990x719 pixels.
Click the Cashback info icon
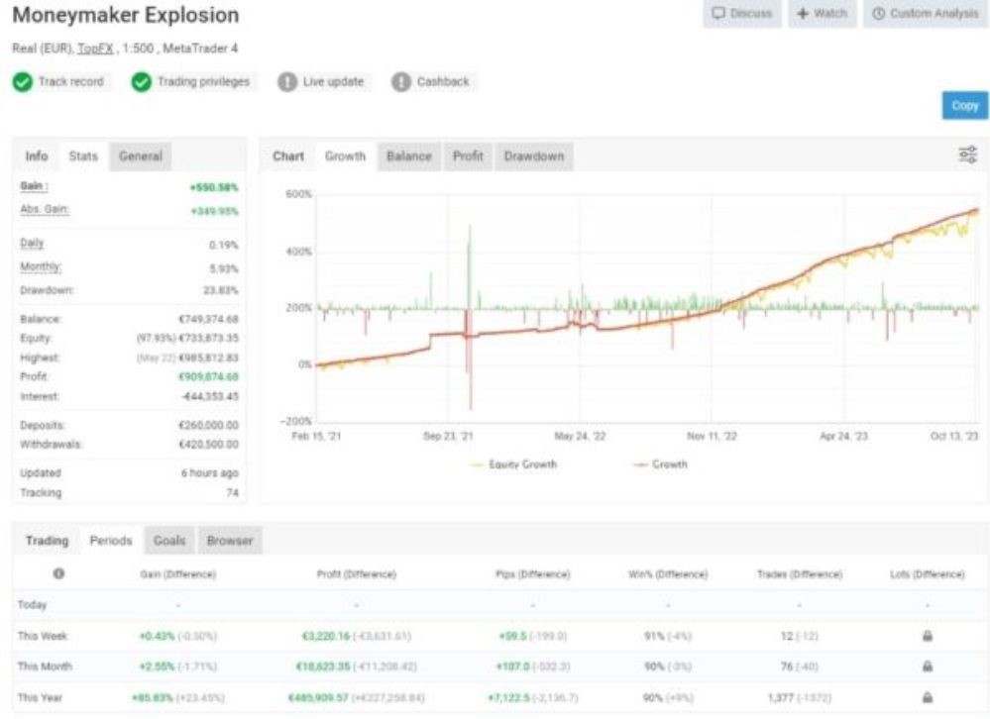click(401, 82)
